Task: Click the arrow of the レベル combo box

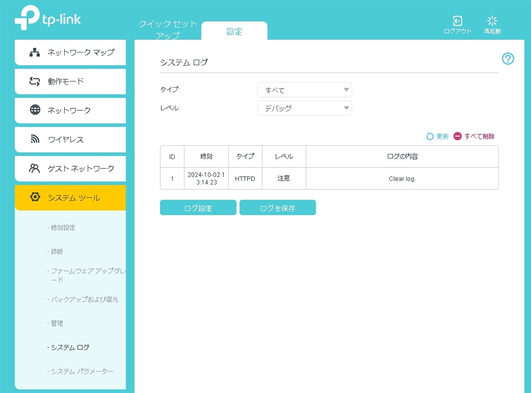Action: click(346, 108)
